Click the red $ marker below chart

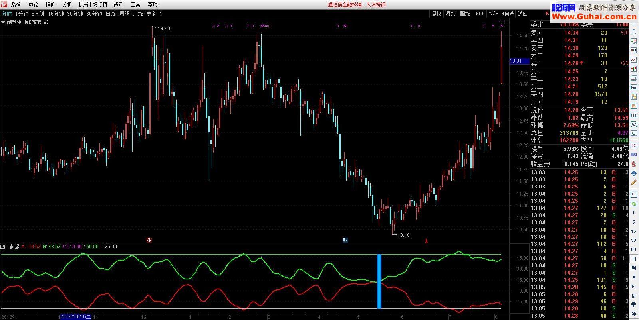[427, 241]
